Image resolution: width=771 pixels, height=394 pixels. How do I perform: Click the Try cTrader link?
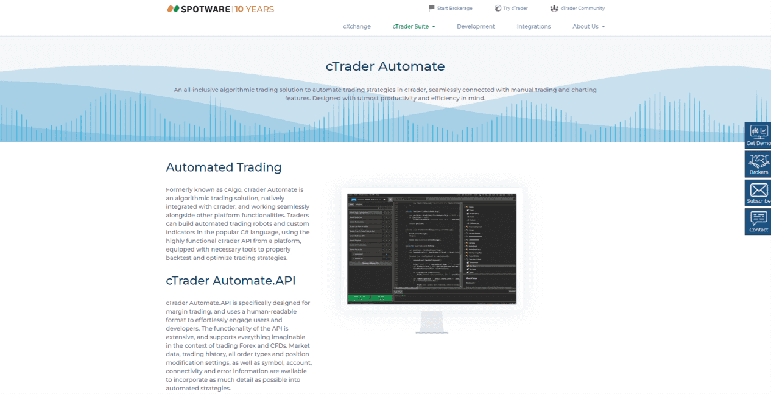[x=515, y=7]
